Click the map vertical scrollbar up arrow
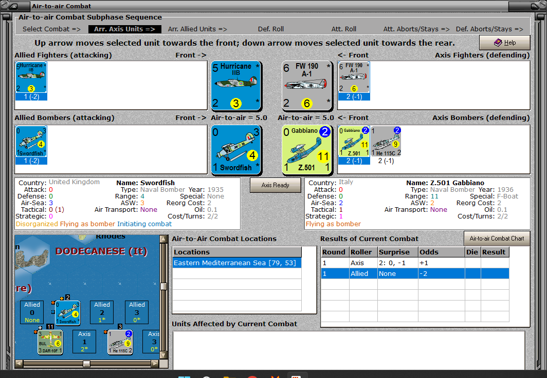Image resolution: width=547 pixels, height=378 pixels. coord(163,239)
